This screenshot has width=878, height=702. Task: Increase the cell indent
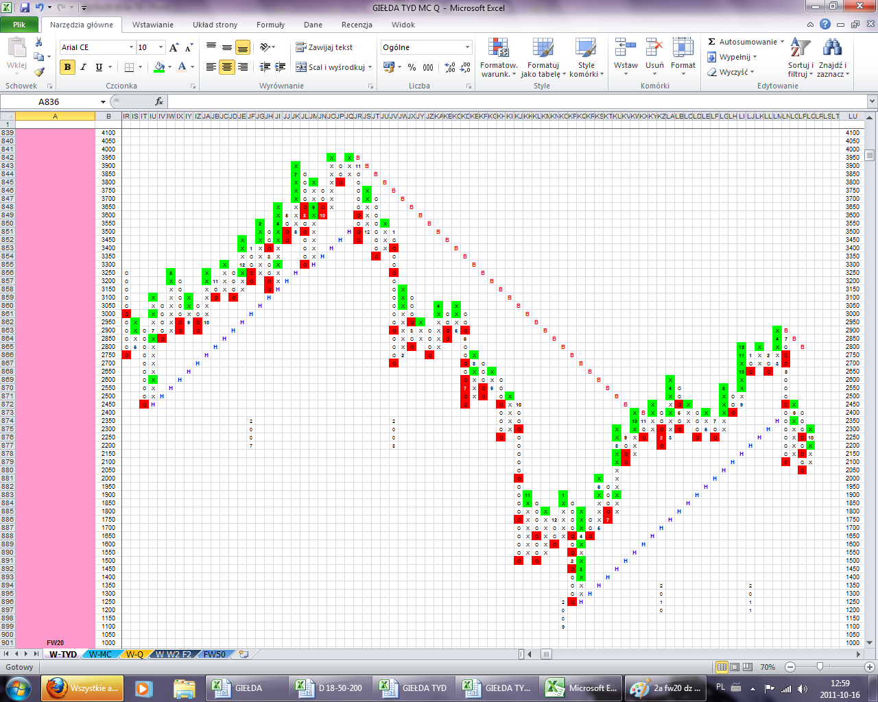280,66
